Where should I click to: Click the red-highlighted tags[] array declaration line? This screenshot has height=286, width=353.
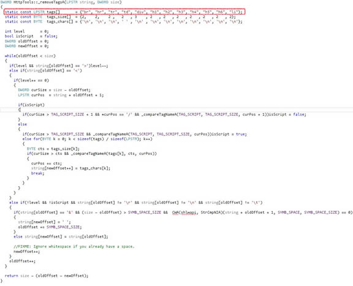(124, 12)
